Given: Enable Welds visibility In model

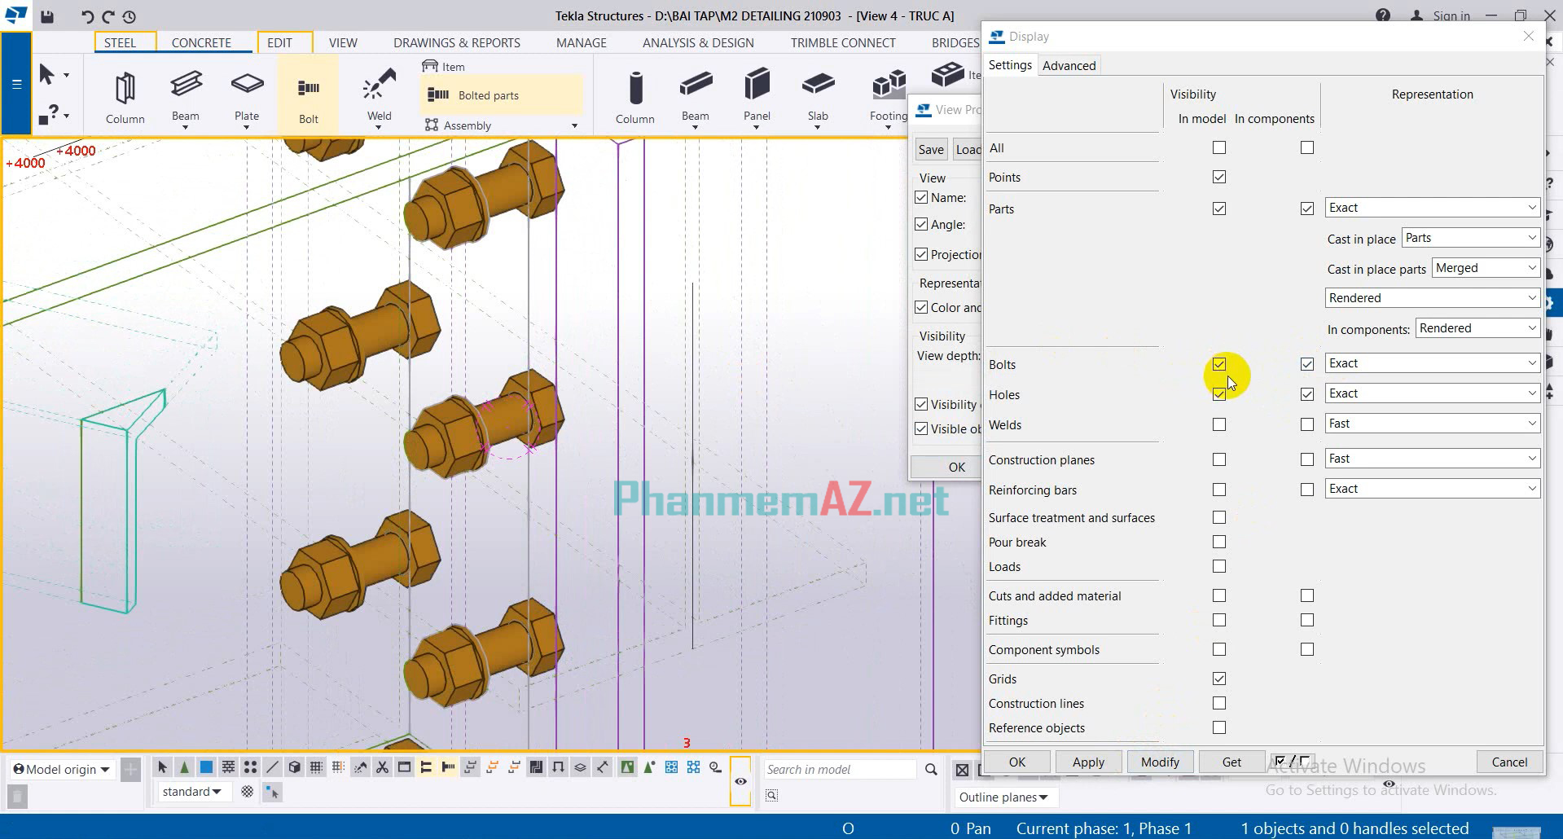Looking at the screenshot, I should point(1218,424).
